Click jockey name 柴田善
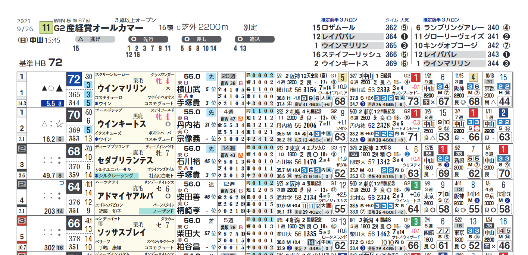This screenshot has width=528, height=255. pos(188,197)
